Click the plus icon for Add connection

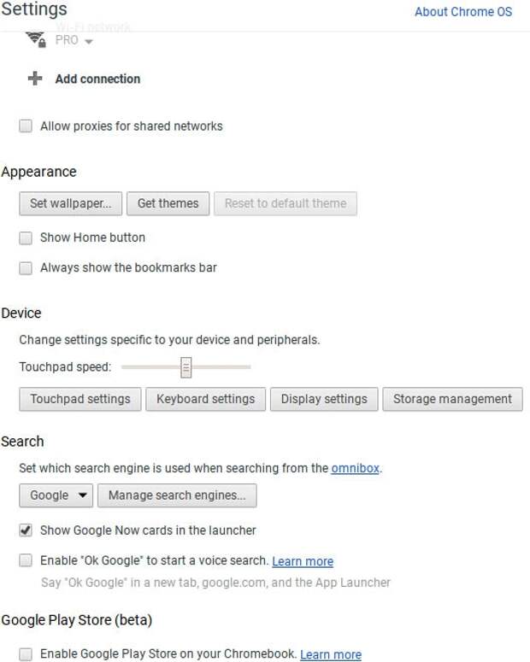tap(35, 79)
